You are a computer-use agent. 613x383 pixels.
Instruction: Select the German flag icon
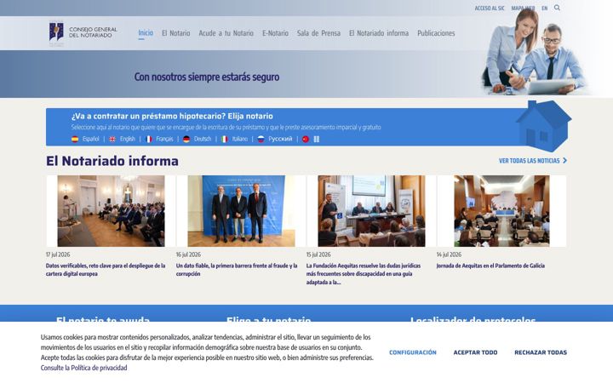click(x=186, y=139)
